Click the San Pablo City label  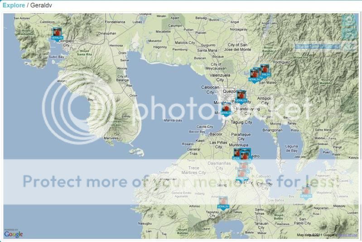[303, 221]
